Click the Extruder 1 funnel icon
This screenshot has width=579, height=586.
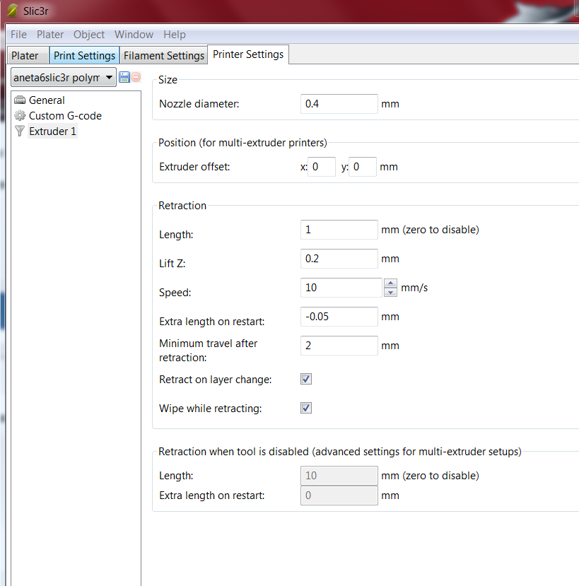(20, 131)
